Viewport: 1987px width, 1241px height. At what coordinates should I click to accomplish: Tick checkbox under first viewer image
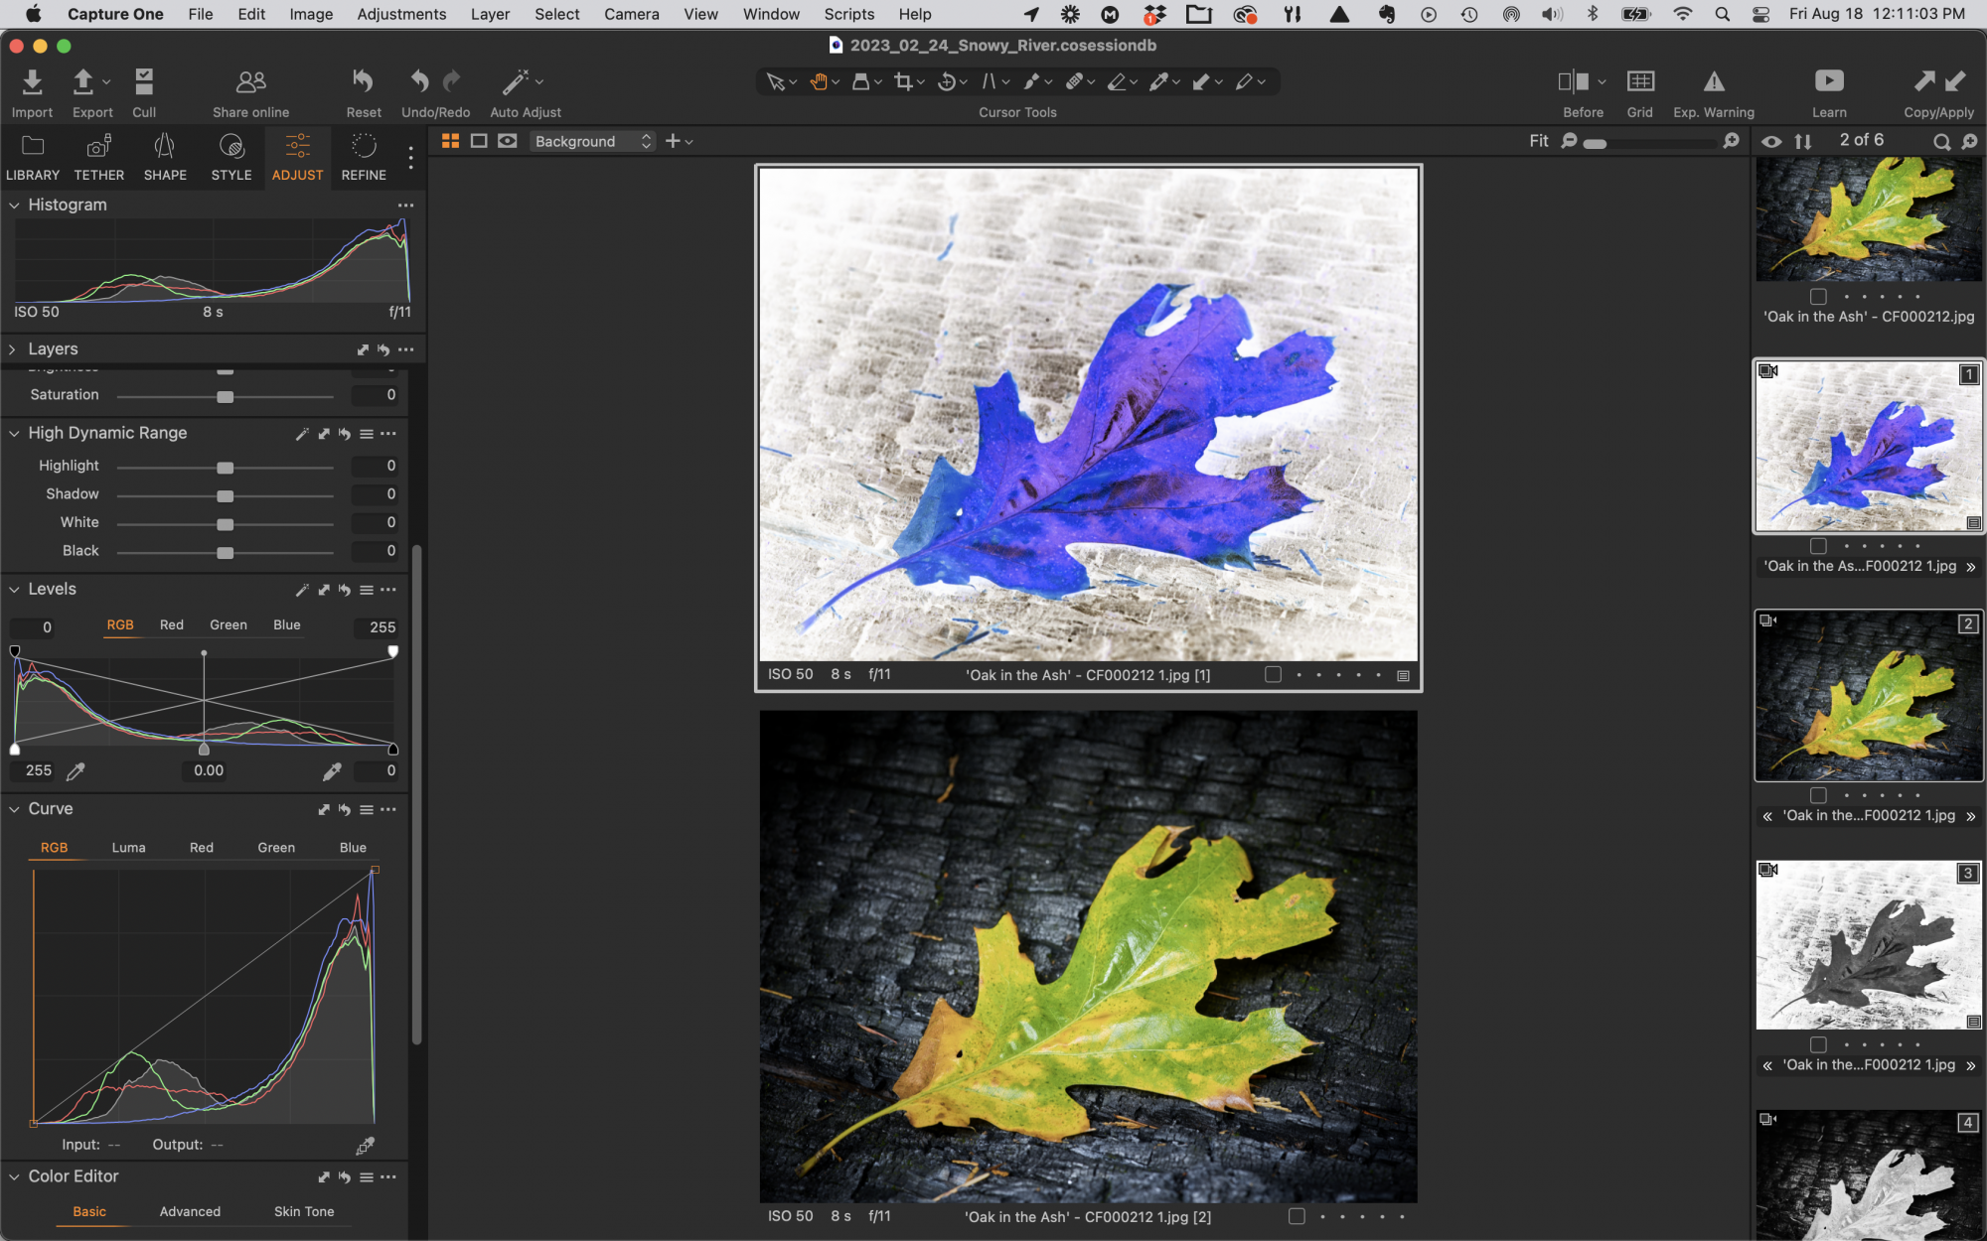point(1273,675)
